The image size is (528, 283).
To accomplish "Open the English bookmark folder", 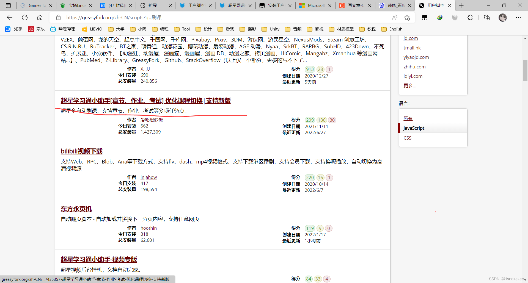I will tap(392, 29).
